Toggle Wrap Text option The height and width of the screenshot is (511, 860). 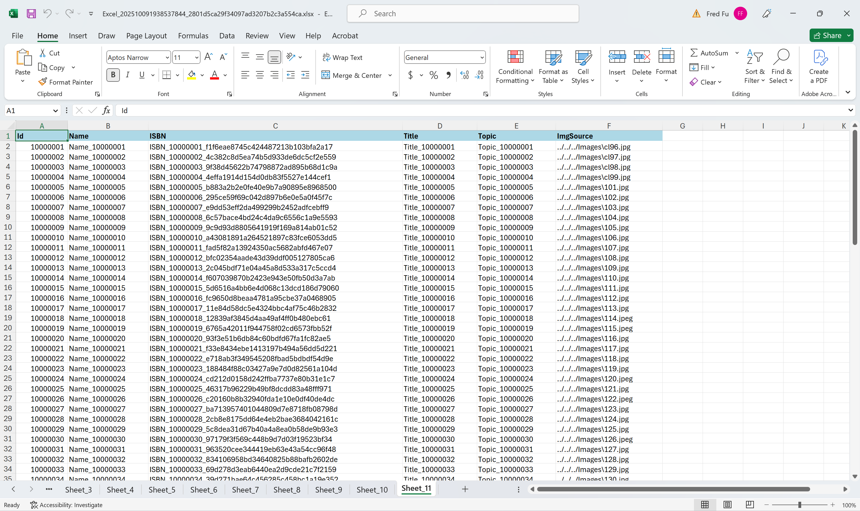[x=342, y=57]
